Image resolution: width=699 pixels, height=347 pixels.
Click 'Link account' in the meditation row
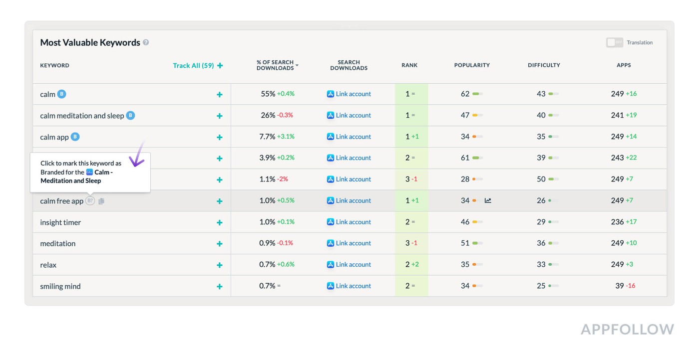pyautogui.click(x=353, y=243)
